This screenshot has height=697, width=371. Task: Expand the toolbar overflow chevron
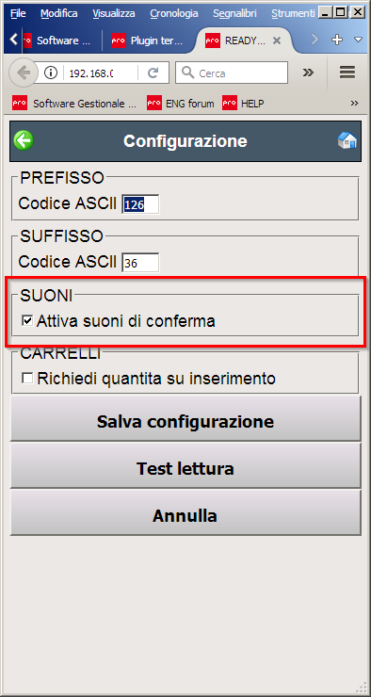click(308, 73)
